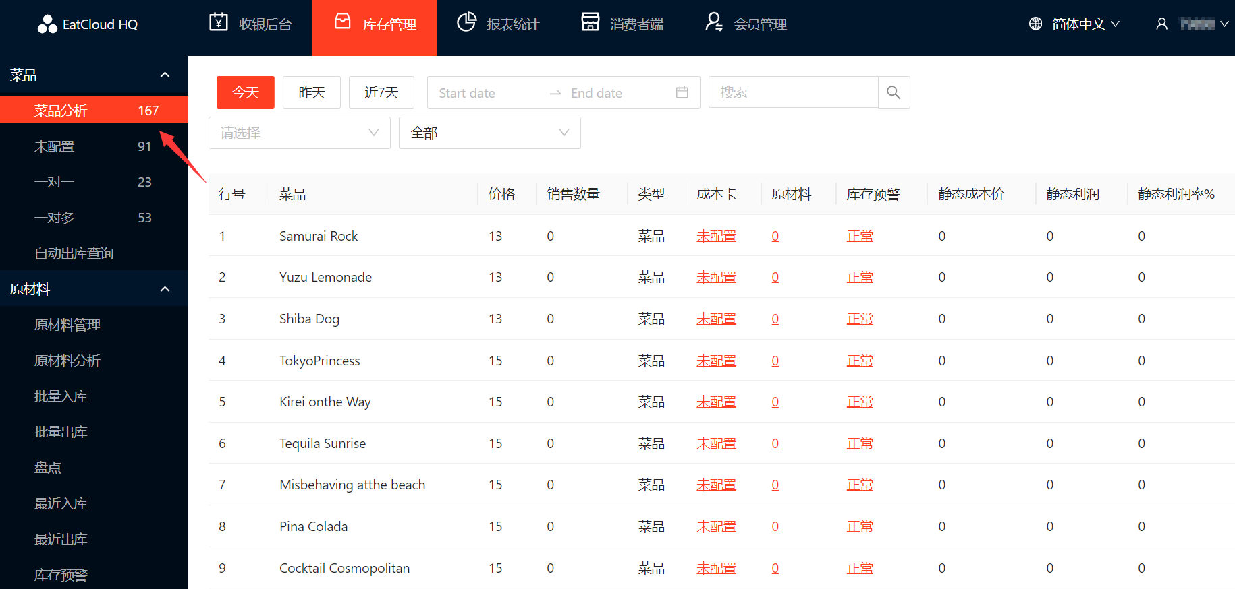Click 正常 link for Cocktail Cosmopolitan
1235x589 pixels.
pyautogui.click(x=860, y=568)
